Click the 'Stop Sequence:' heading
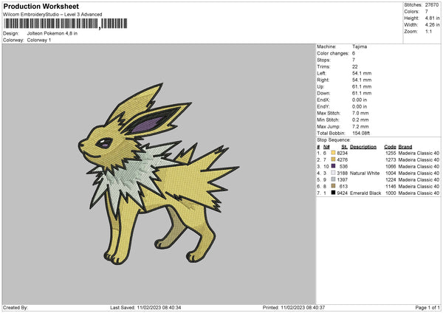Screen dimensions: 443x313 tap(334, 140)
